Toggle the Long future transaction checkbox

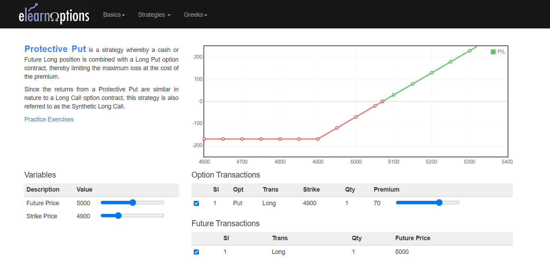(196, 252)
